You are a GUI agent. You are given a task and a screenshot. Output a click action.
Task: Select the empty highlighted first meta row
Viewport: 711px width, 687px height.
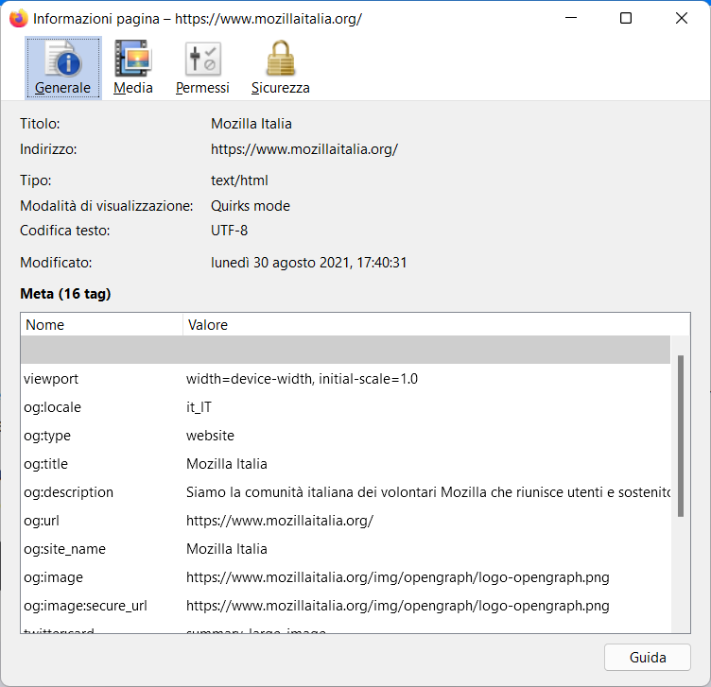point(345,350)
